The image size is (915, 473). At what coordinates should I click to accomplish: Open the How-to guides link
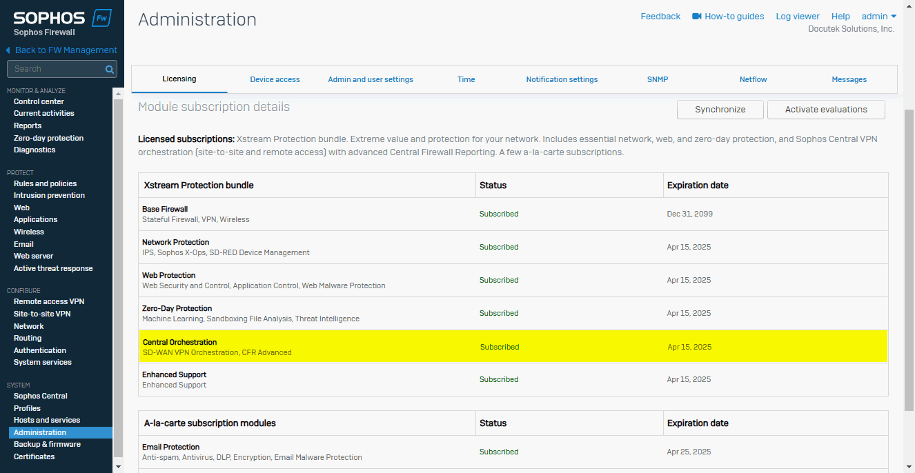(734, 16)
